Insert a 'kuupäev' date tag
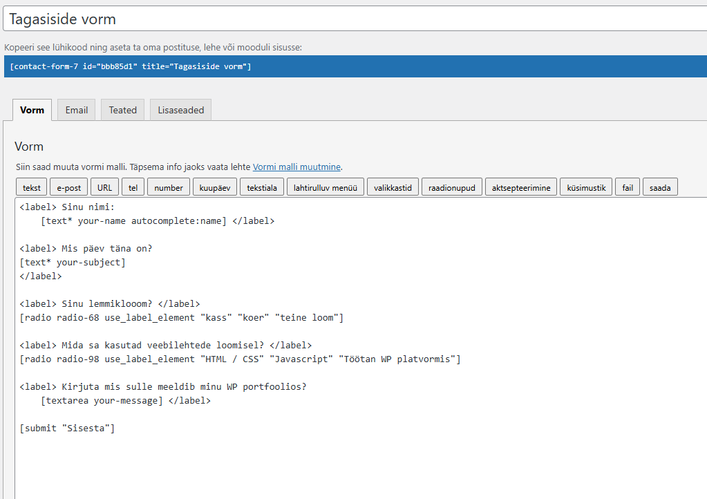707x499 pixels. (215, 187)
